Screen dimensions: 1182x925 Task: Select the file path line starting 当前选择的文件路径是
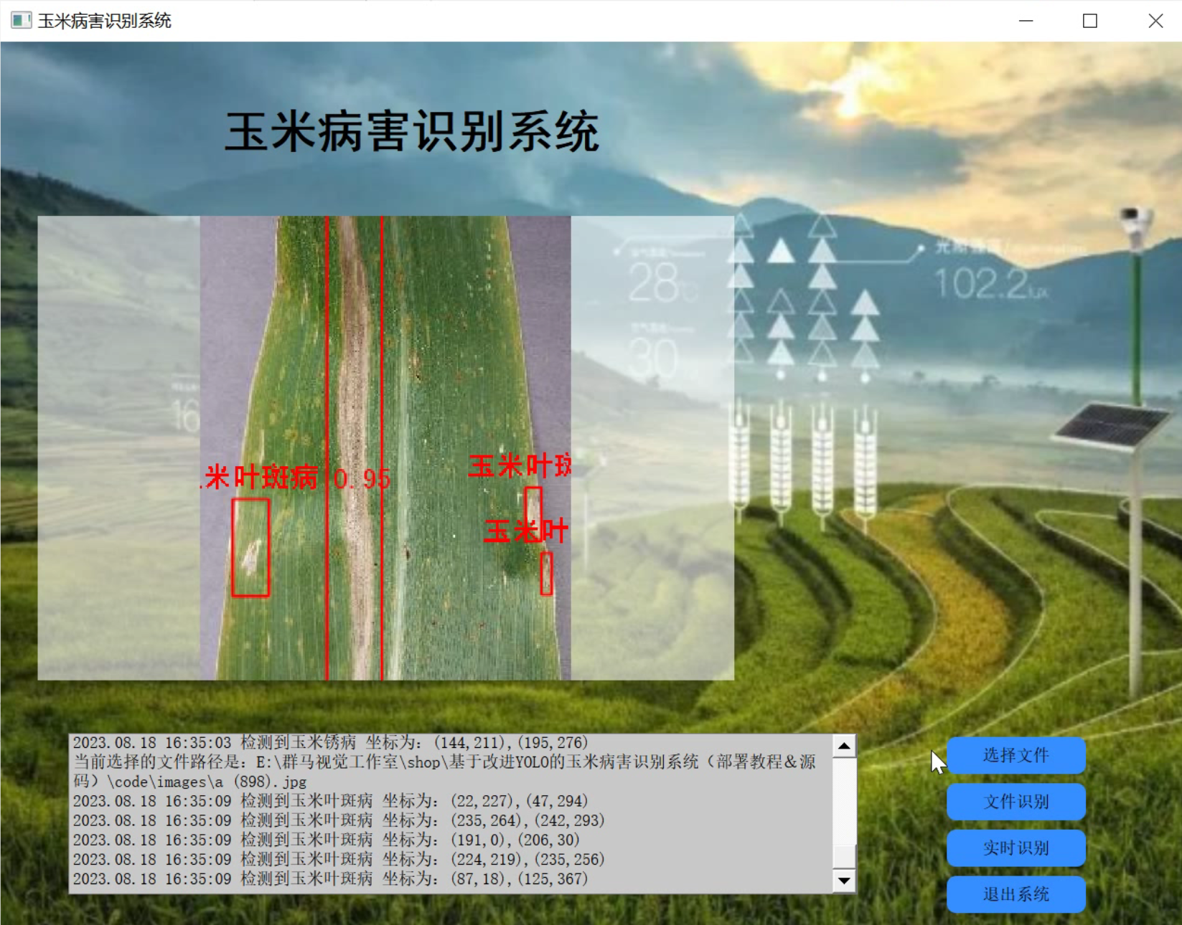(445, 762)
